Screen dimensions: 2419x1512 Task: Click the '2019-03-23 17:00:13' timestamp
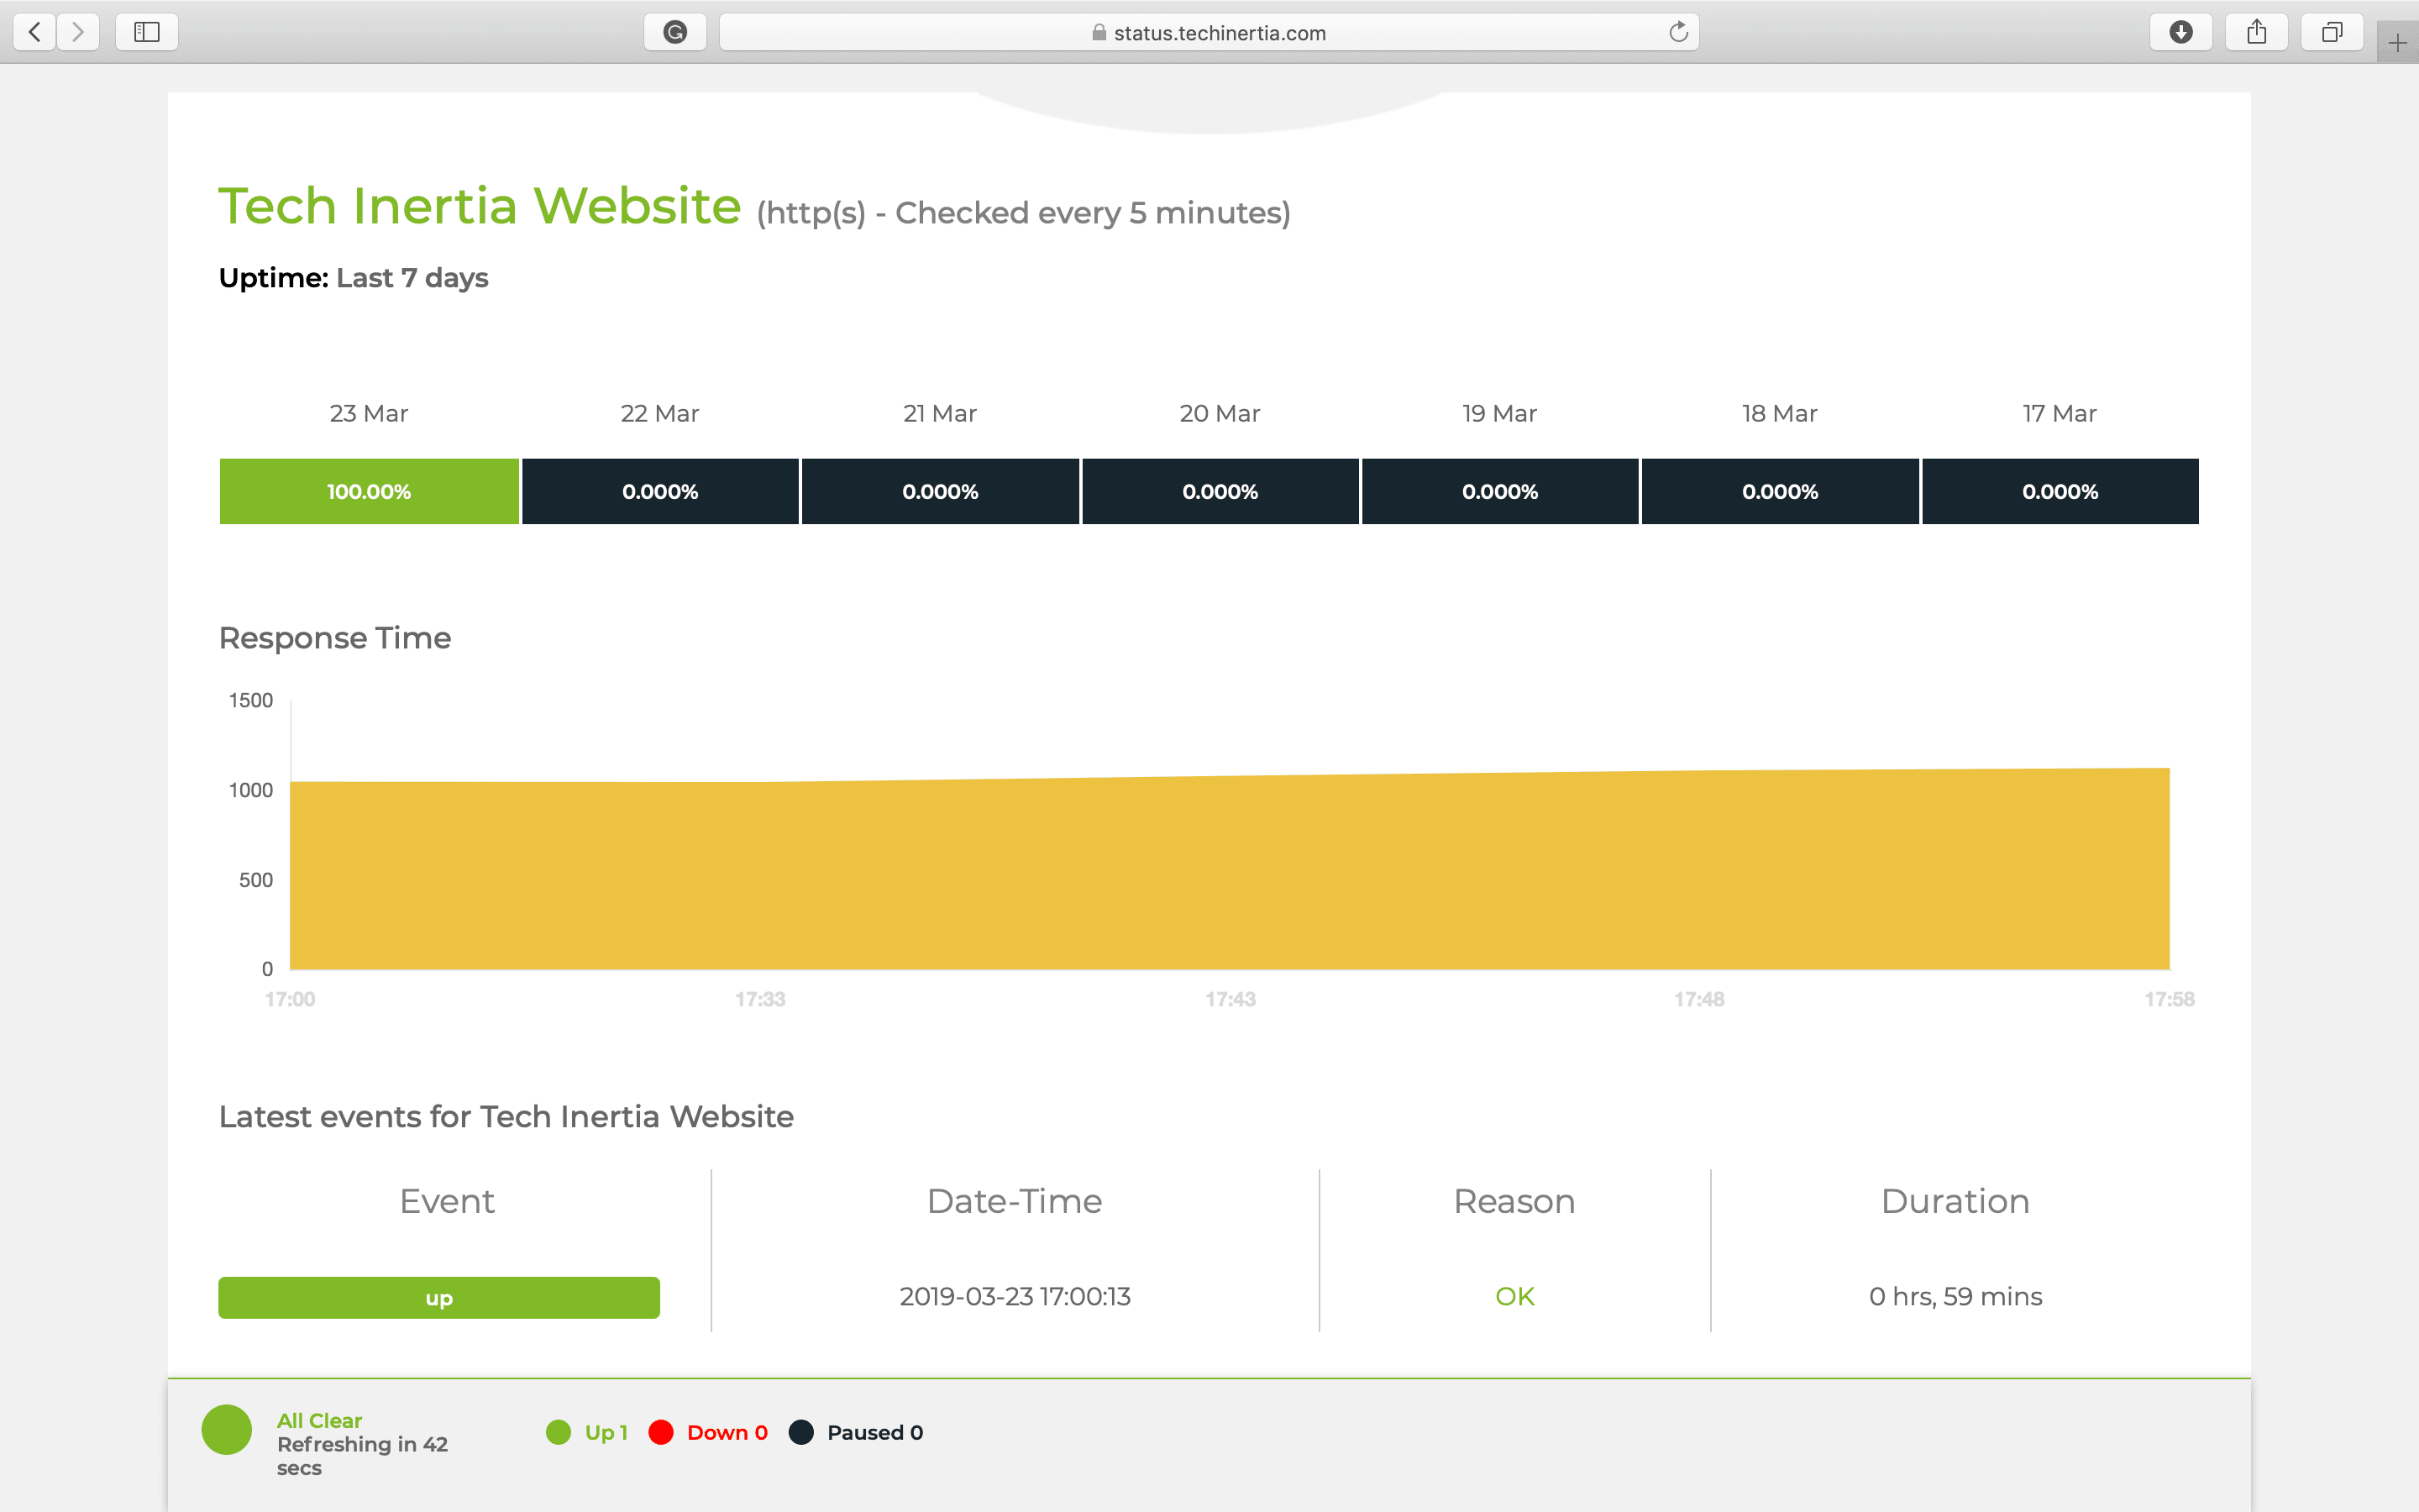tap(1015, 1296)
